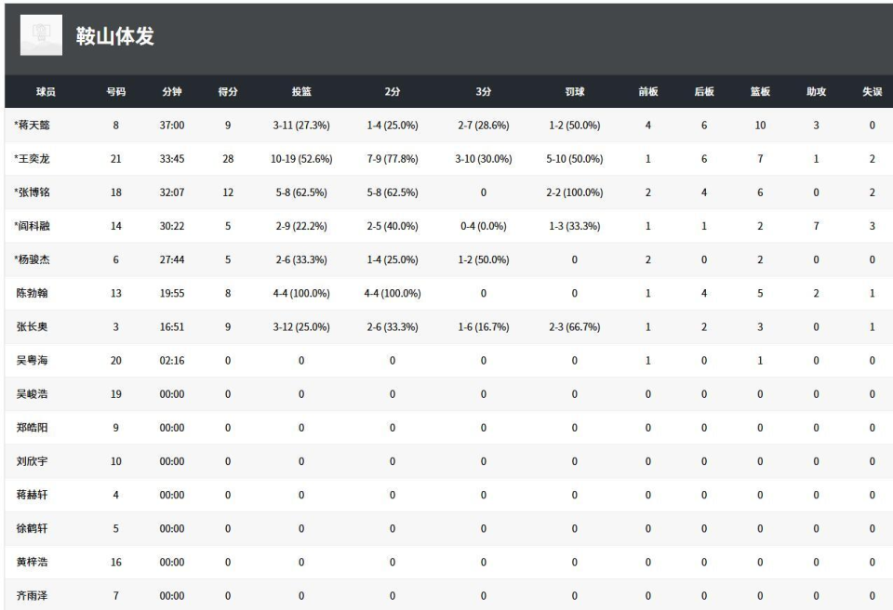Screen dimensions: 893x610
Task: Select the 投篮 column header
Action: [301, 92]
